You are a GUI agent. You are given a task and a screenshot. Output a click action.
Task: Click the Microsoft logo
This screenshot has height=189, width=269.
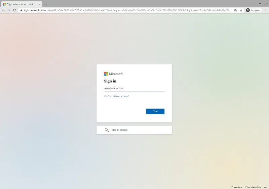tap(113, 74)
